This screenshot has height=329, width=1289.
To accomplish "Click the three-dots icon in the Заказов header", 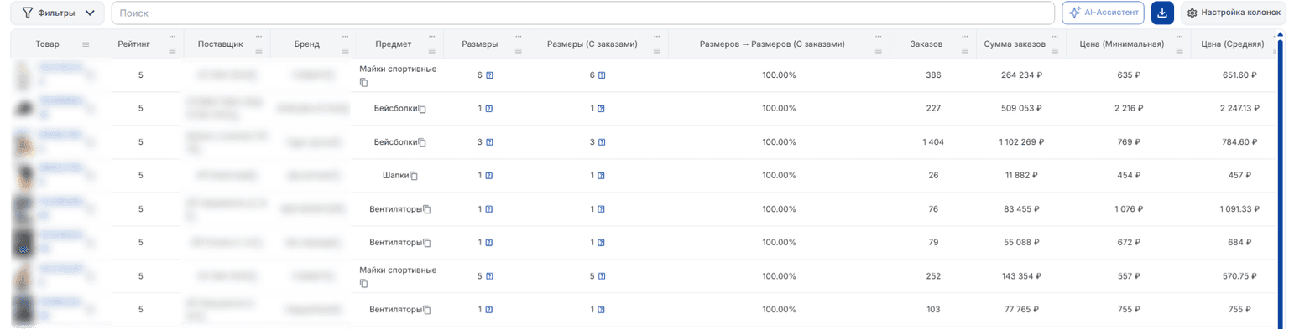I will coord(964,37).
